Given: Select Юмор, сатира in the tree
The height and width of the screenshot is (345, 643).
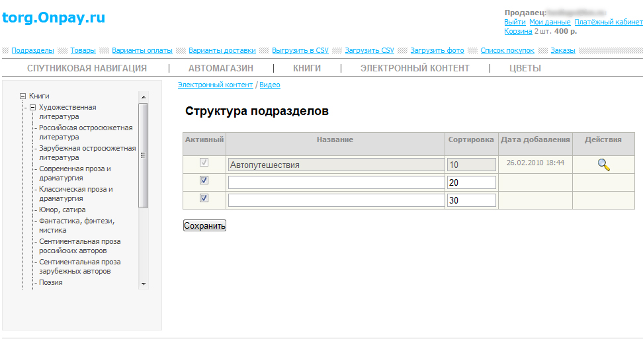Looking at the screenshot, I should coord(62,210).
